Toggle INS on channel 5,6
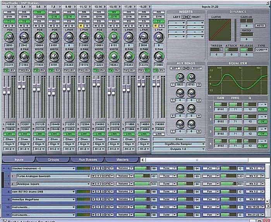This screenshot has width=271, height=222. click(39, 12)
